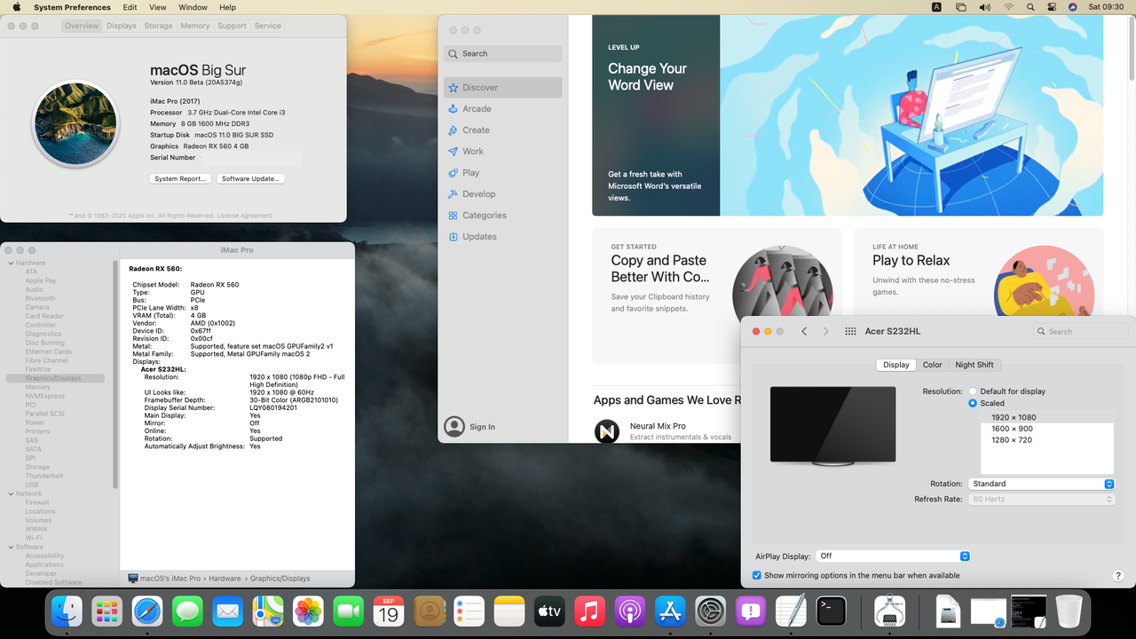
Task: Launch Music from the dock
Action: pos(589,611)
